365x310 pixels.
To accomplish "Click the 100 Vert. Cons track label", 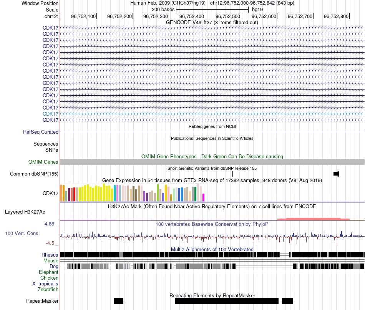I will 22,234.
